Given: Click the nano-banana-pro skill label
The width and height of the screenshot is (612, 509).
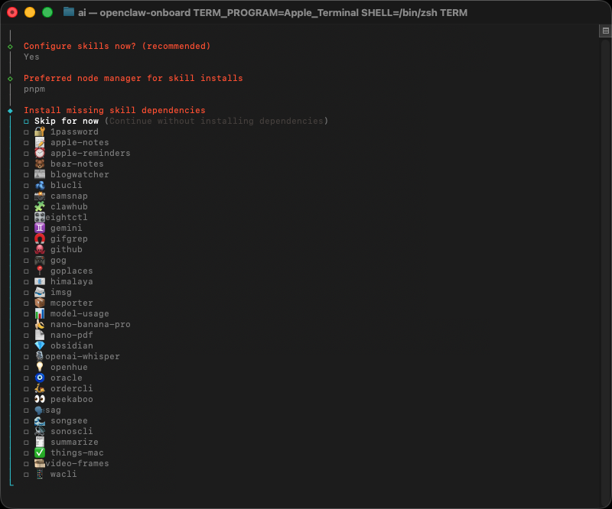Looking at the screenshot, I should [90, 324].
